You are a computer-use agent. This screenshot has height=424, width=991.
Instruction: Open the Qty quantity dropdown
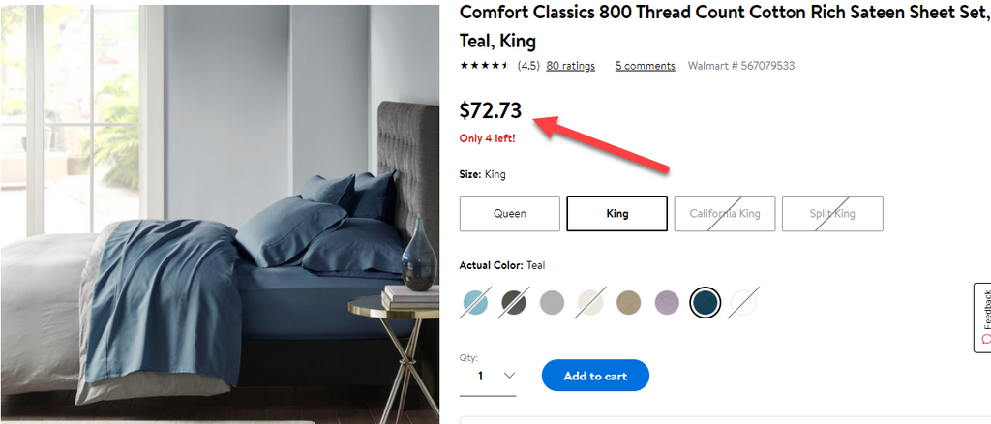pos(488,376)
